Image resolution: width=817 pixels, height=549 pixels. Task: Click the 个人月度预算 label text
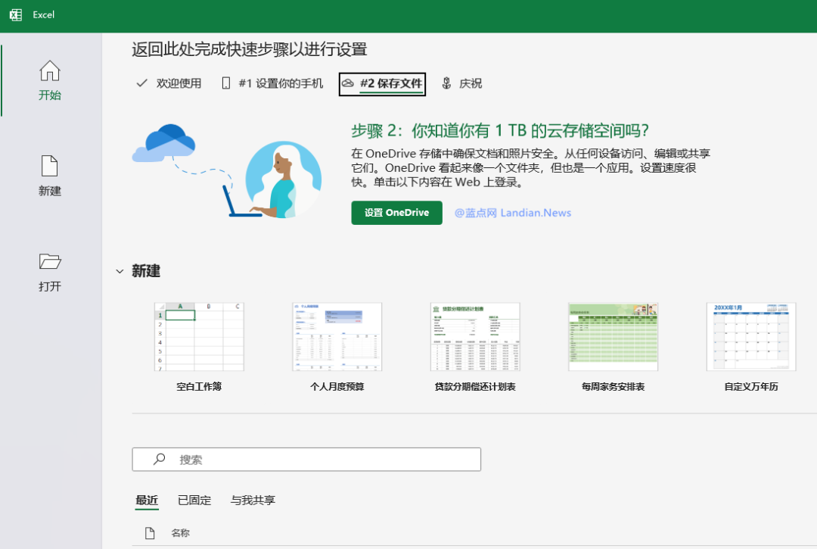(x=337, y=386)
